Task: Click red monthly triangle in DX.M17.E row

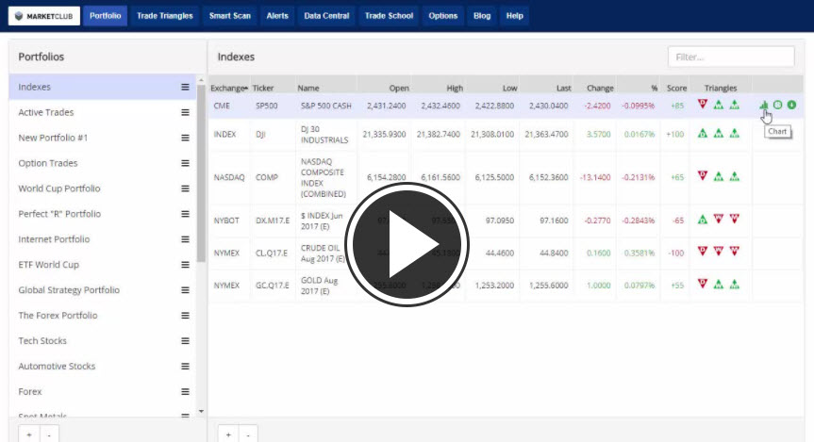Action: 734,219
